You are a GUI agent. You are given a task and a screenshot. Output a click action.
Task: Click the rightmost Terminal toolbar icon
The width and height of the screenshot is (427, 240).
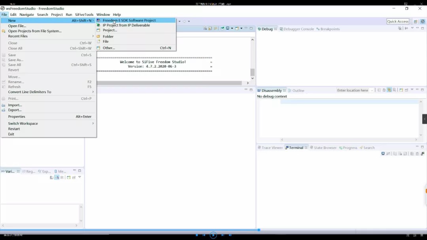tap(422, 154)
